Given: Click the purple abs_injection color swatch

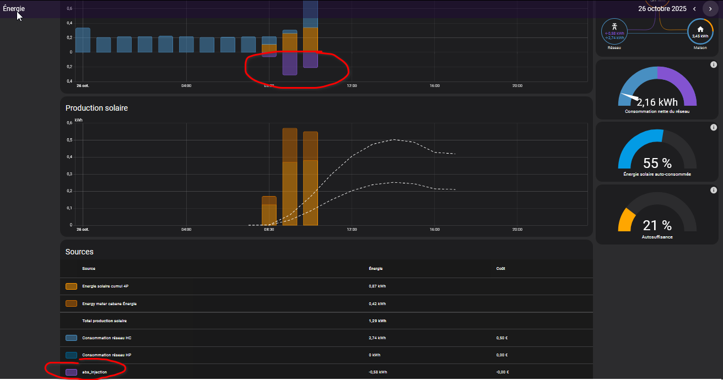Looking at the screenshot, I should pos(71,372).
